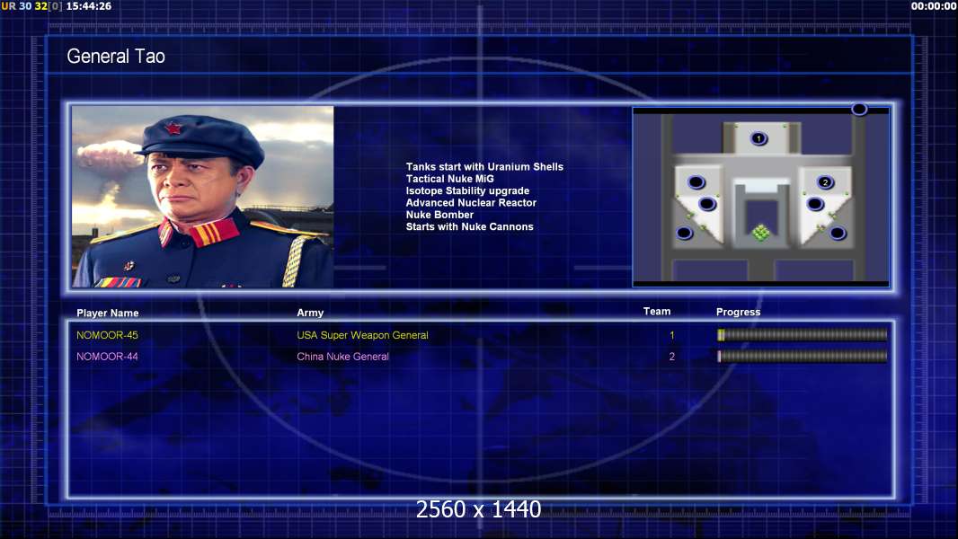The width and height of the screenshot is (958, 539).
Task: Click the Army column header
Action: (x=310, y=313)
